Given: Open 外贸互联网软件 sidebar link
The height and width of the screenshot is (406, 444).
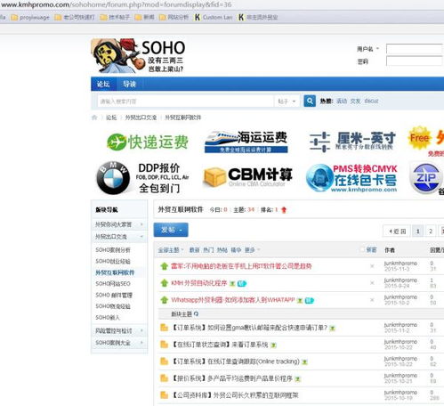Looking at the screenshot, I should pyautogui.click(x=115, y=272).
